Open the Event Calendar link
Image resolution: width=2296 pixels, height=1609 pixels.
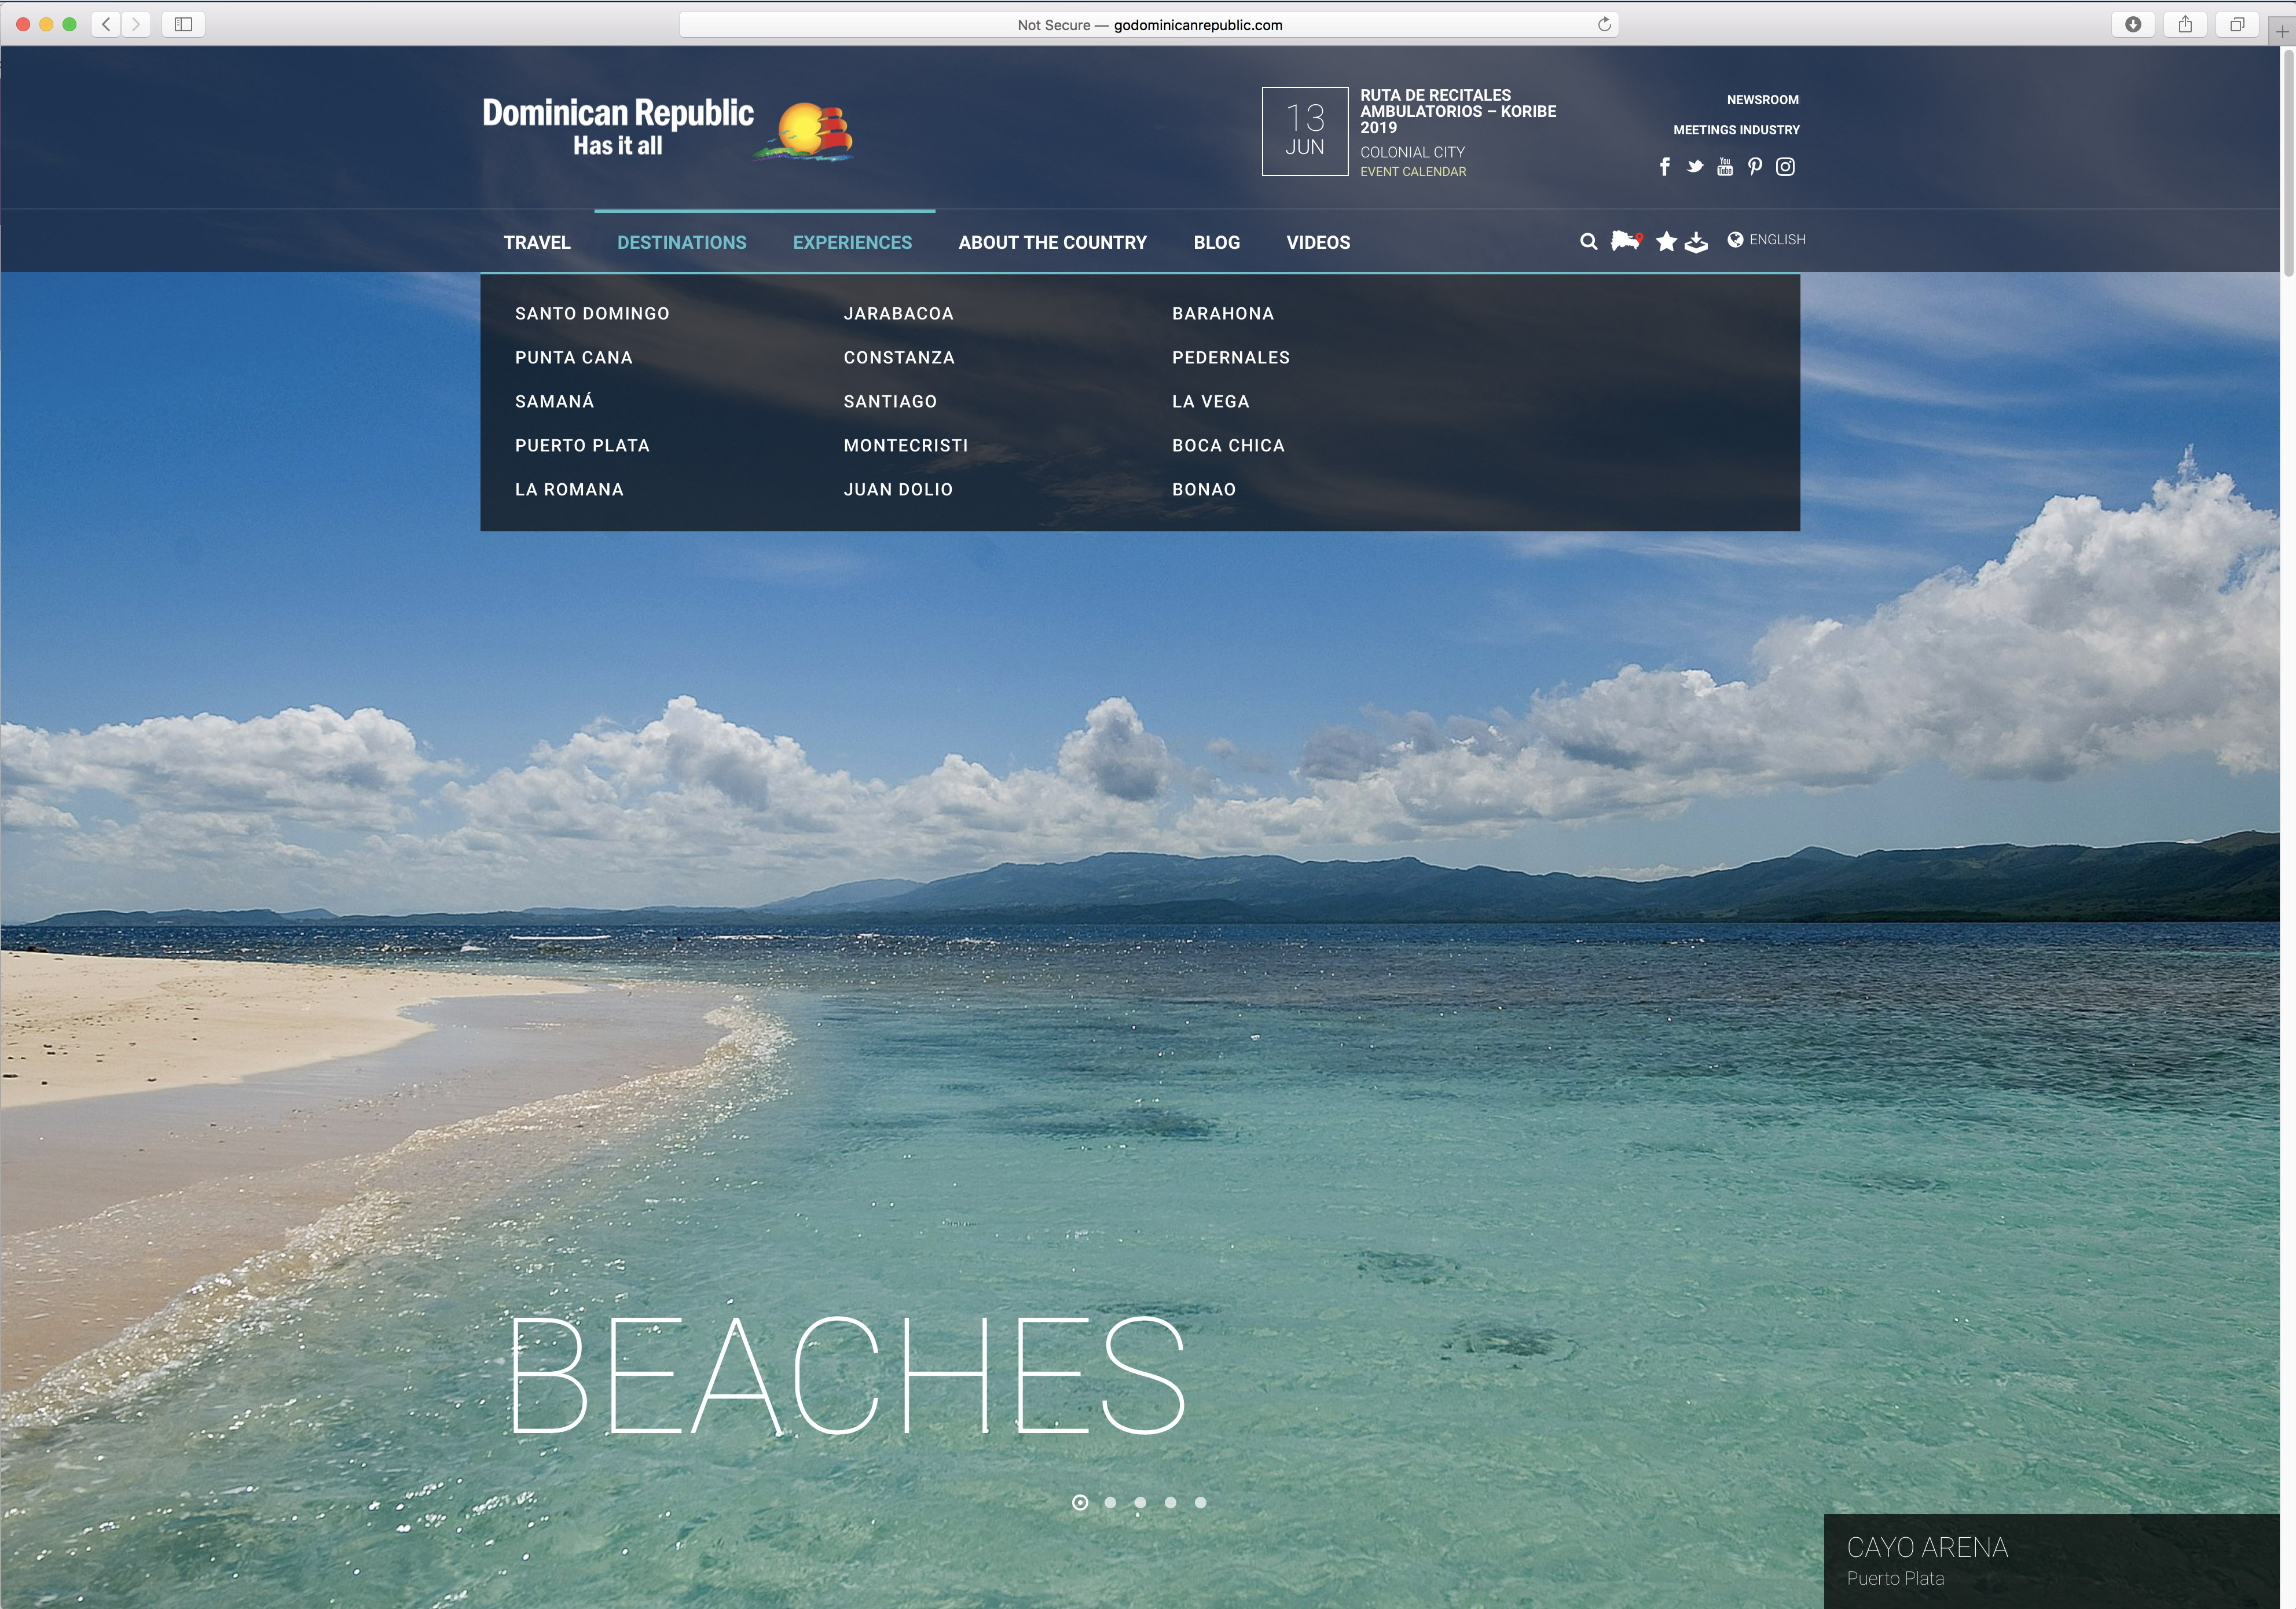pyautogui.click(x=1412, y=172)
